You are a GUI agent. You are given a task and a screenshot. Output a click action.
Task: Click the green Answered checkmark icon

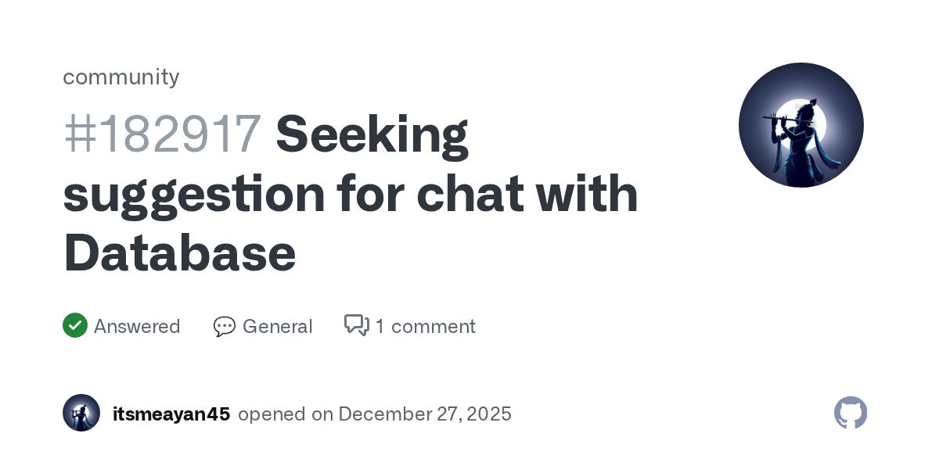pyautogui.click(x=75, y=325)
